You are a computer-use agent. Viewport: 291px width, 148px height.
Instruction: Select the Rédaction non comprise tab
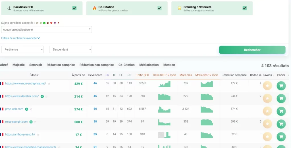97,65
